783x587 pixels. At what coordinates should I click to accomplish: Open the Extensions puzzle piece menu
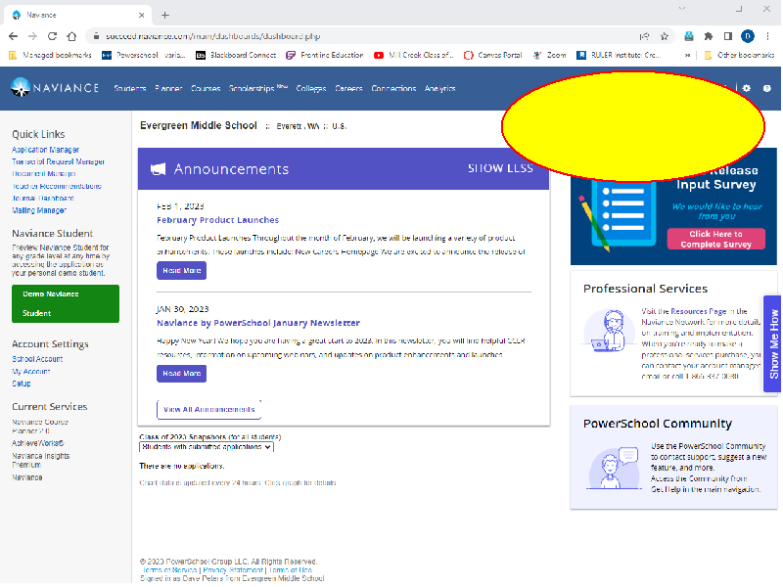click(x=709, y=36)
